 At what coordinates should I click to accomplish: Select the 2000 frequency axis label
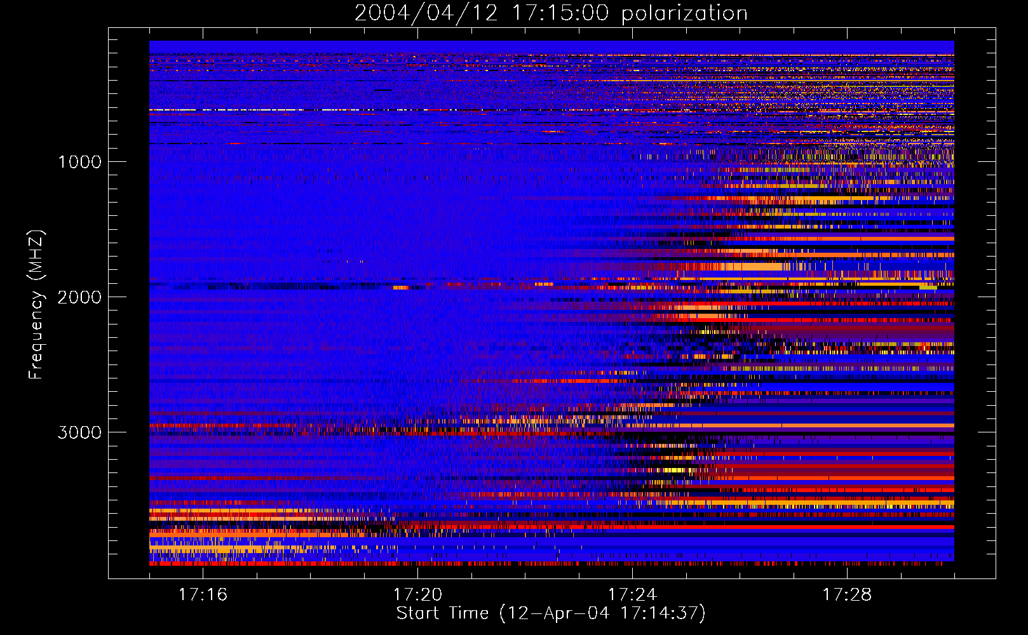pos(79,297)
